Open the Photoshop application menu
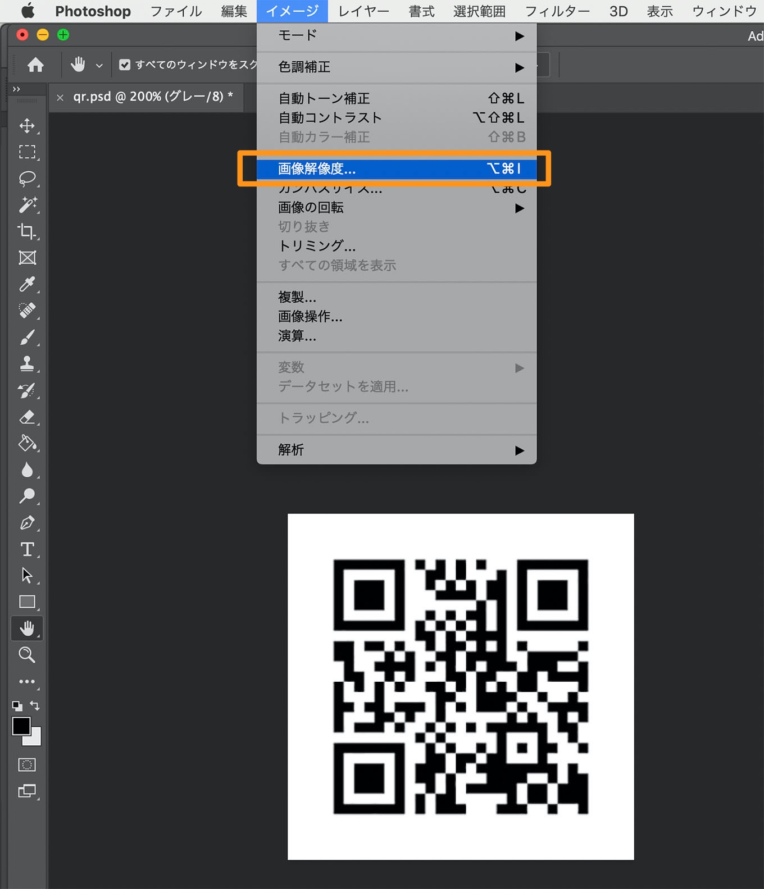 point(93,11)
